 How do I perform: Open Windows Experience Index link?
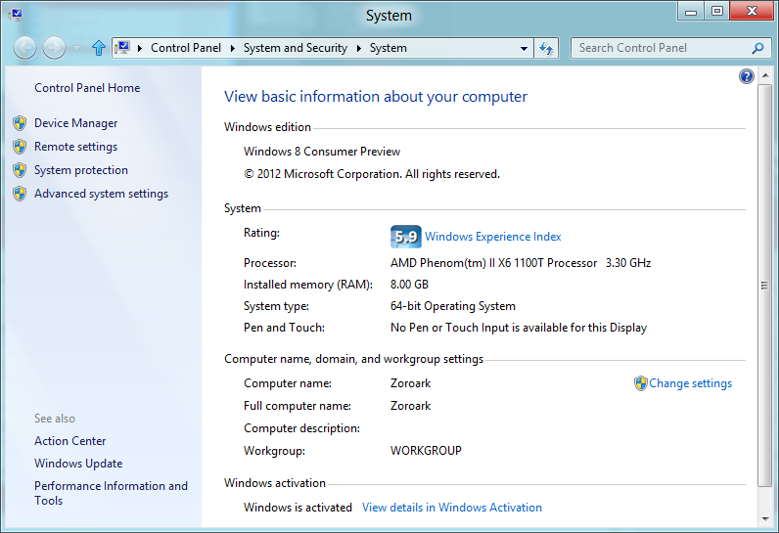click(492, 237)
